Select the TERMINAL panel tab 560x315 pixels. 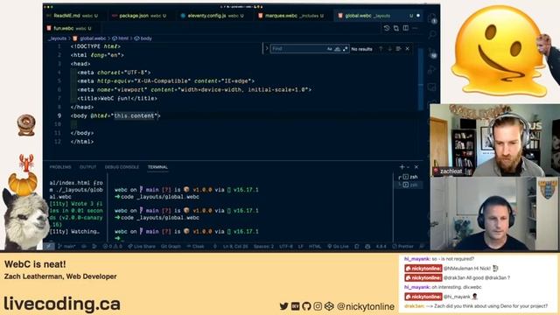(x=157, y=167)
